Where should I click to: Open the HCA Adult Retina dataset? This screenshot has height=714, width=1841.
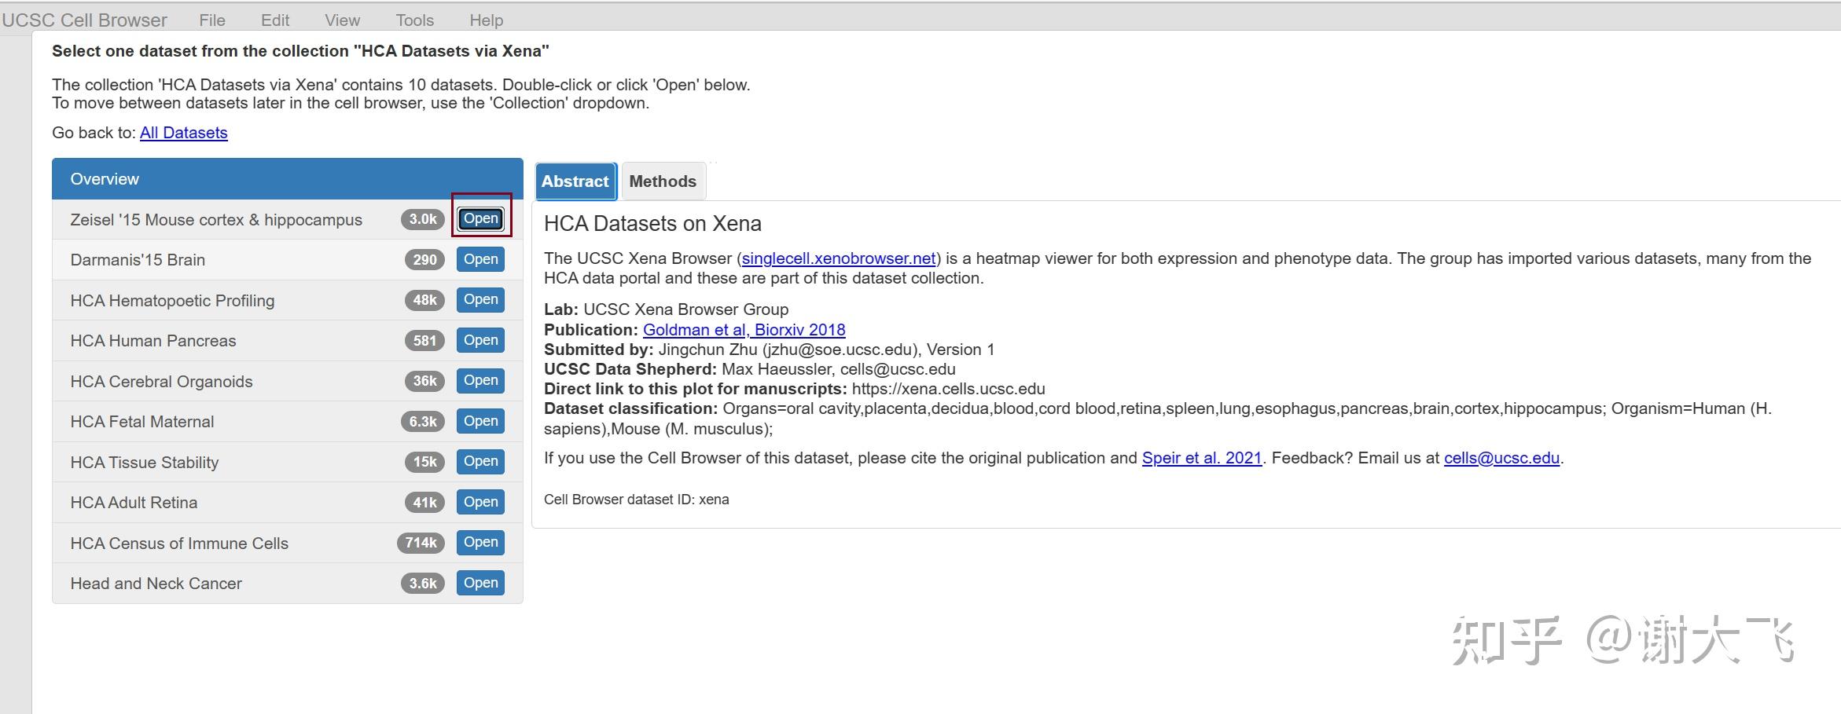[480, 502]
